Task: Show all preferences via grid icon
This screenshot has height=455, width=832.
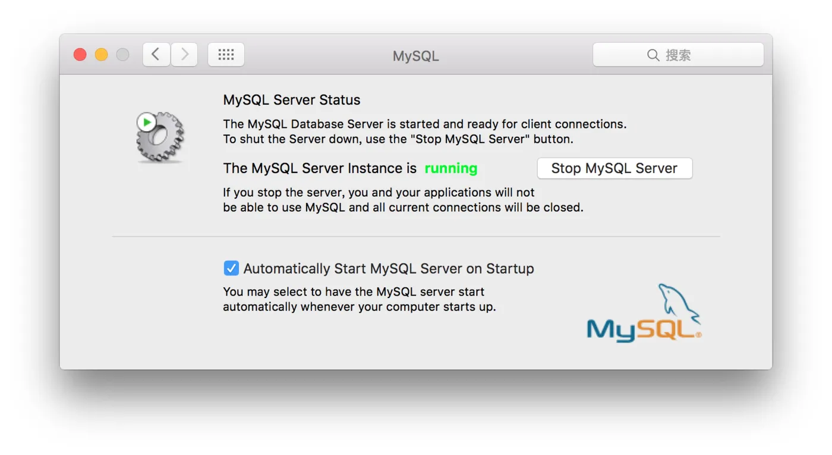Action: coord(226,55)
